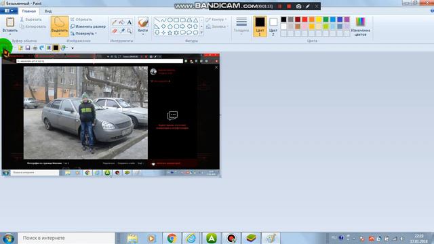The width and height of the screenshot is (434, 244).
Task: Select the oval shape
Action: (170, 20)
